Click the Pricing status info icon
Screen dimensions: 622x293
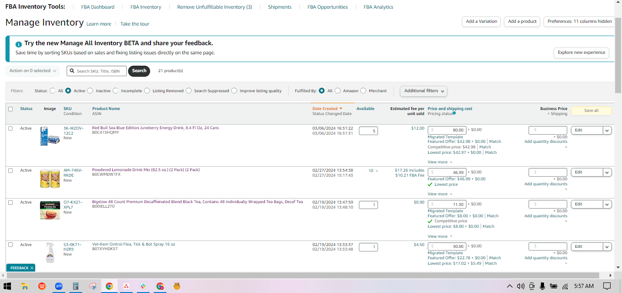(454, 113)
